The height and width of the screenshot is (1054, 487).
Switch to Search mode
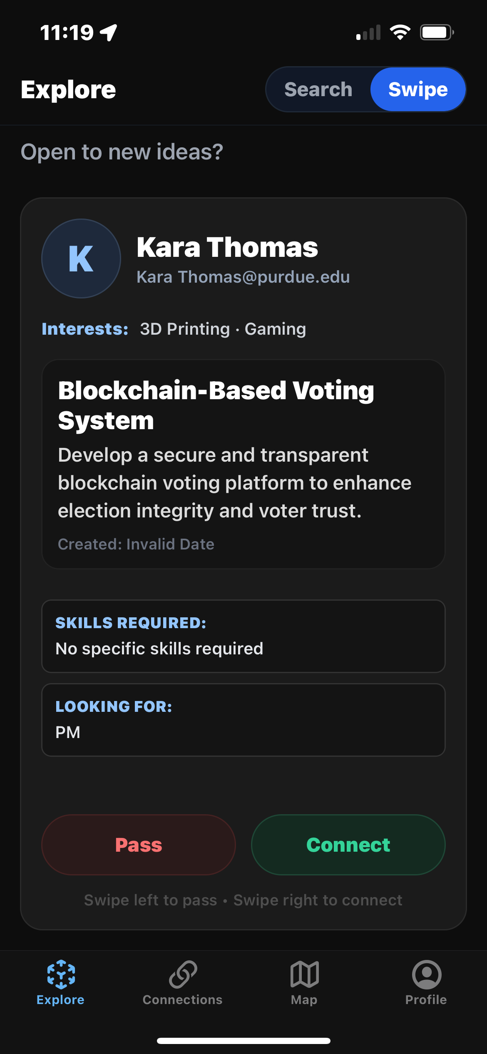[318, 89]
